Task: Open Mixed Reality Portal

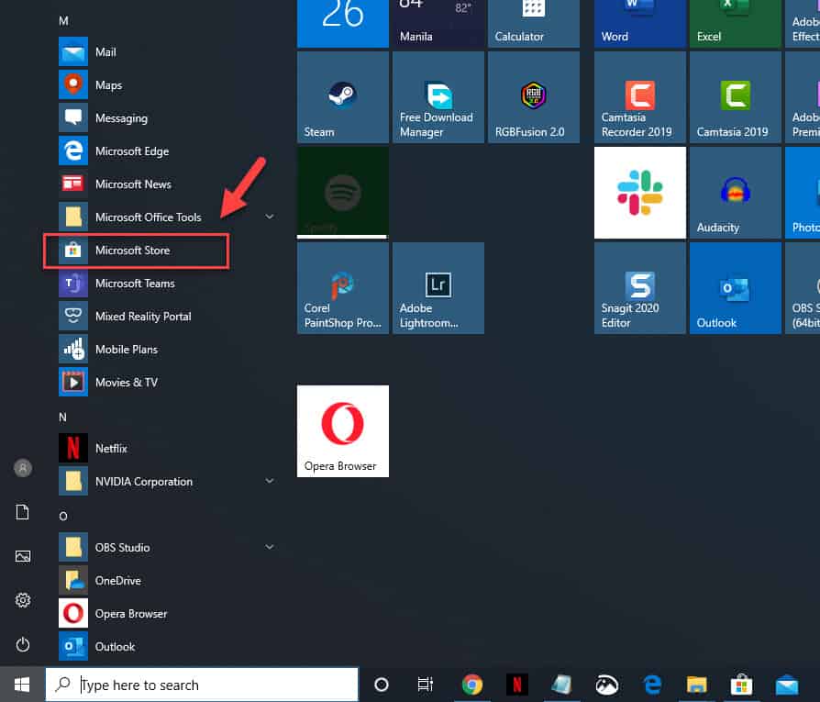Action: 167,316
